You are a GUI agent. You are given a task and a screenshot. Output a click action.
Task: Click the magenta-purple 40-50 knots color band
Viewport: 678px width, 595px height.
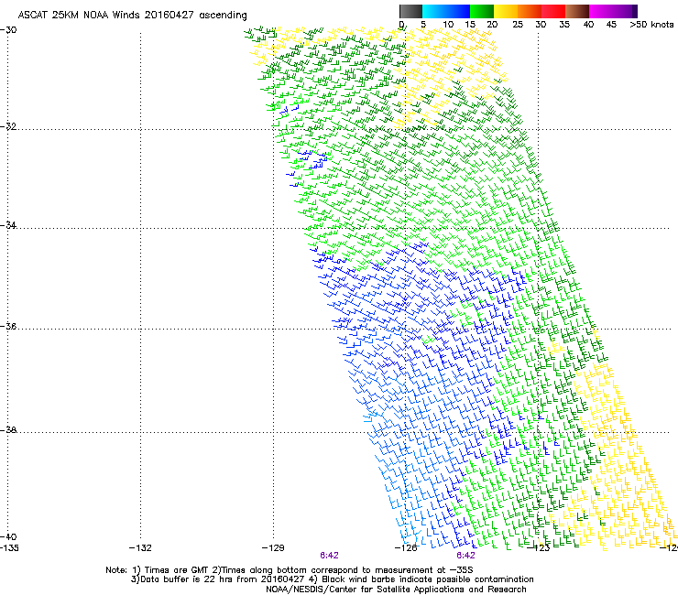pos(613,11)
